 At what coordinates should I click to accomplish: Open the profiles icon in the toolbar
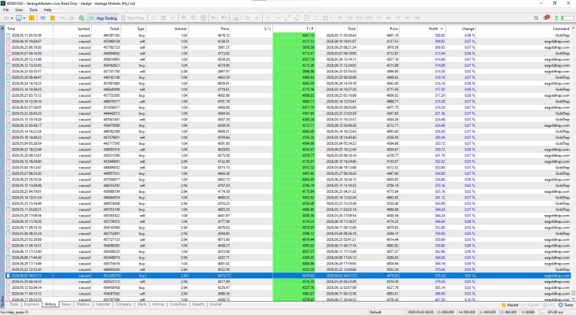(x=19, y=17)
